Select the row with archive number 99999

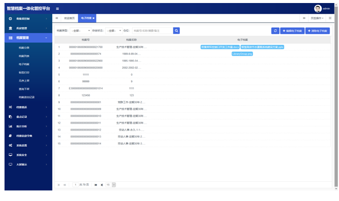[x=193, y=81]
